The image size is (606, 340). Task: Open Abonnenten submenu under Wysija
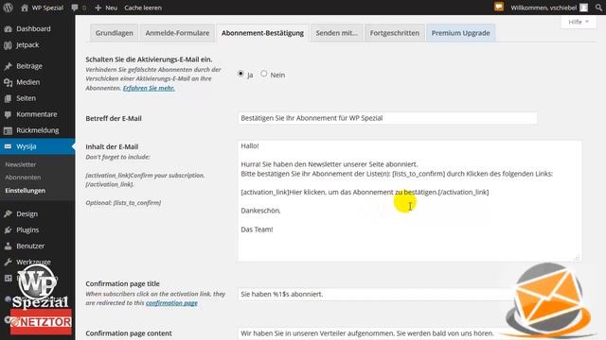(x=23, y=178)
